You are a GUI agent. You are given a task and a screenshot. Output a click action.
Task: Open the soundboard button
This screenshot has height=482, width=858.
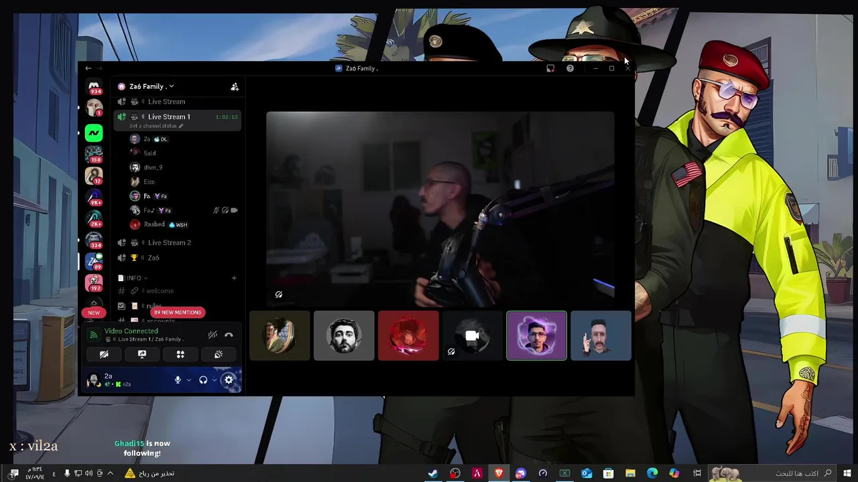click(x=219, y=354)
